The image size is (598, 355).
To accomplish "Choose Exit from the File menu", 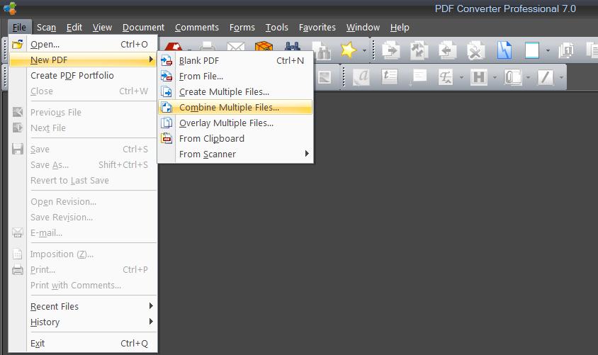I will click(x=83, y=343).
